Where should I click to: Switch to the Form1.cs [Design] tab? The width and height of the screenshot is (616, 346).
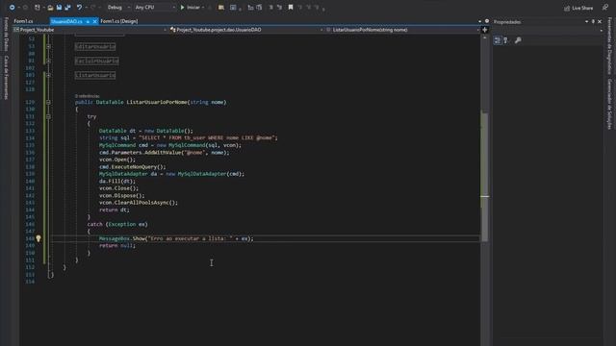[x=119, y=21]
